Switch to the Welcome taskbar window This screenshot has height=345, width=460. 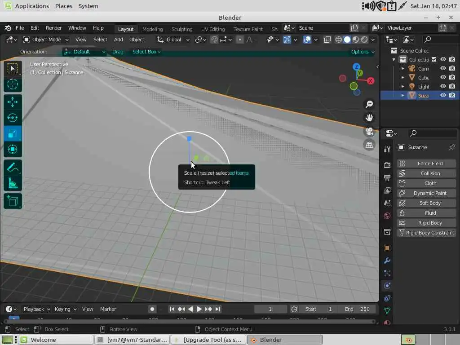pyautogui.click(x=56, y=340)
